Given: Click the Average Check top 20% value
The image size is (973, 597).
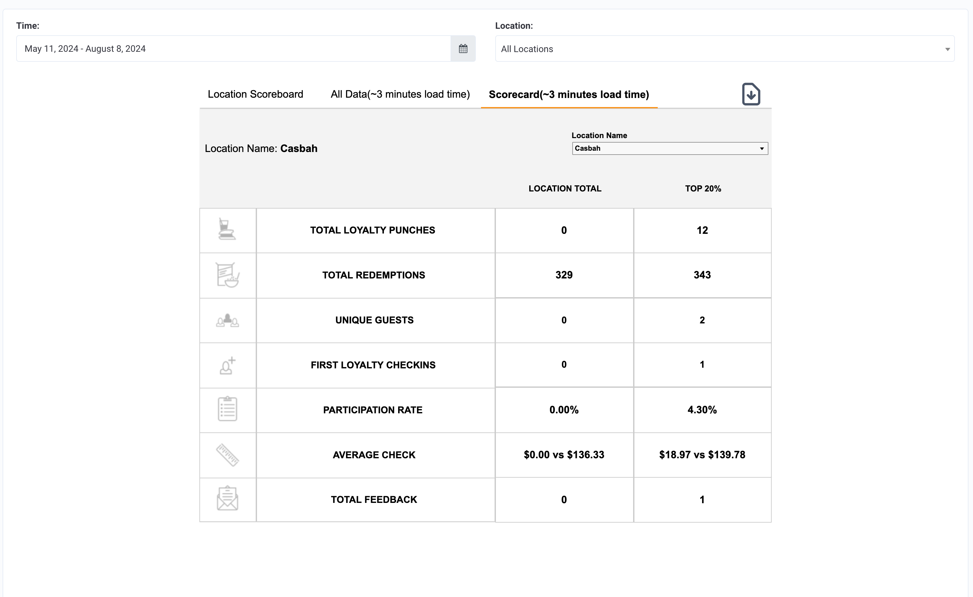Looking at the screenshot, I should pos(702,455).
